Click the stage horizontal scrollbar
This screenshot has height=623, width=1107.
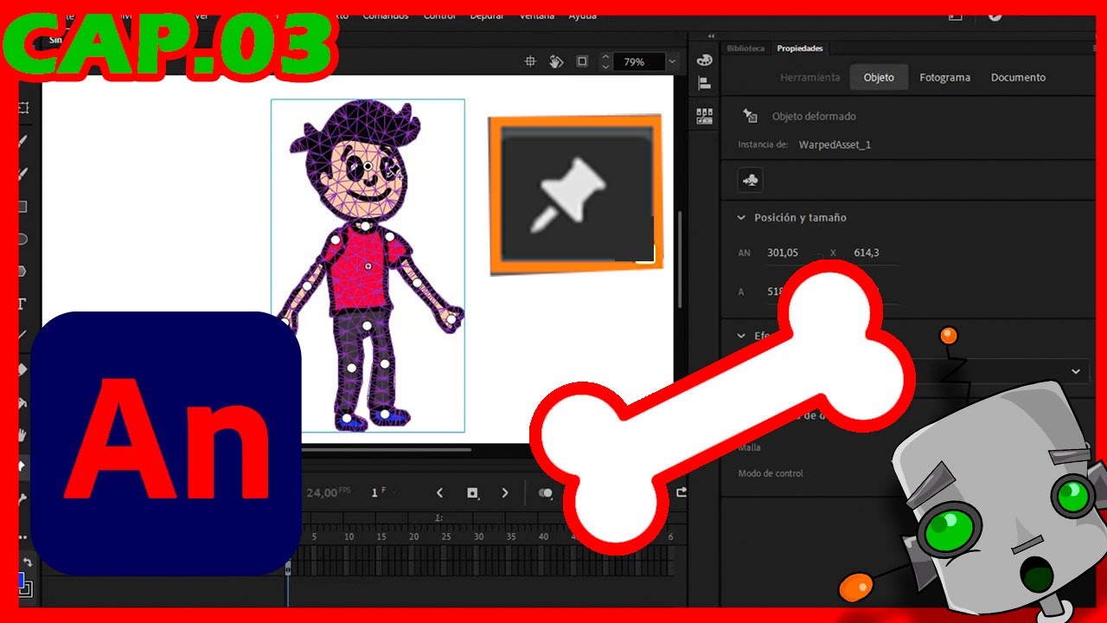tap(387, 449)
